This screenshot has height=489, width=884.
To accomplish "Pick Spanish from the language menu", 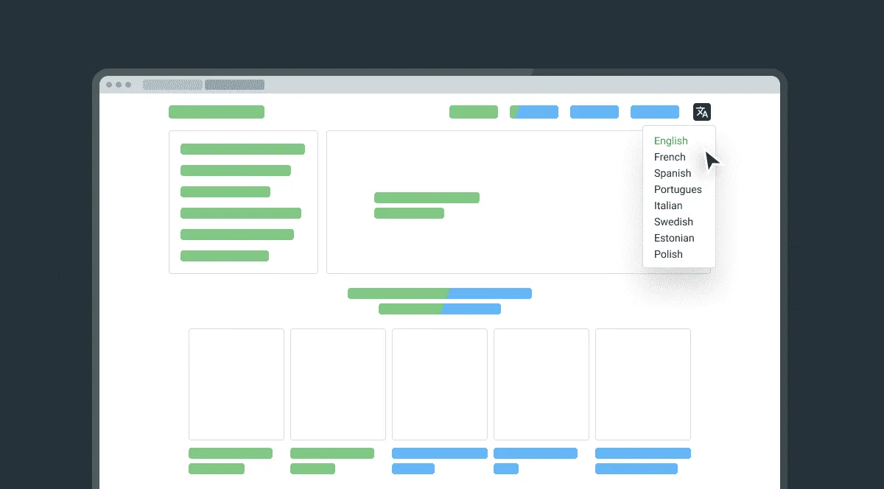I will click(x=672, y=173).
